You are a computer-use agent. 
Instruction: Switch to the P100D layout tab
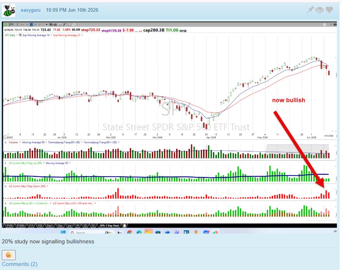tap(20, 225)
